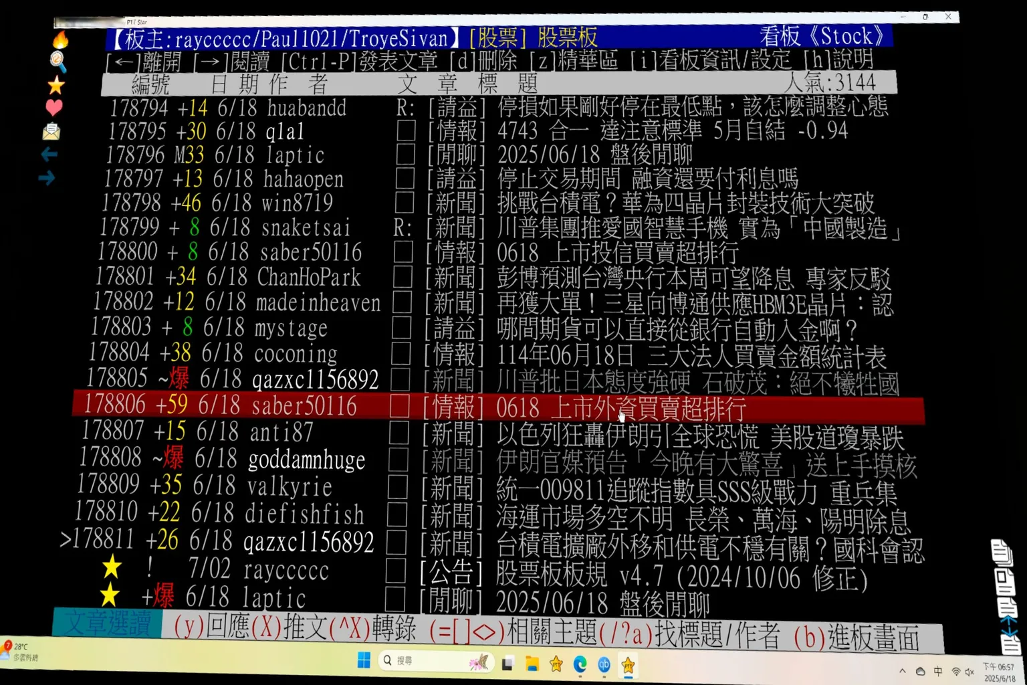Click the muted volume tray icon

(969, 672)
